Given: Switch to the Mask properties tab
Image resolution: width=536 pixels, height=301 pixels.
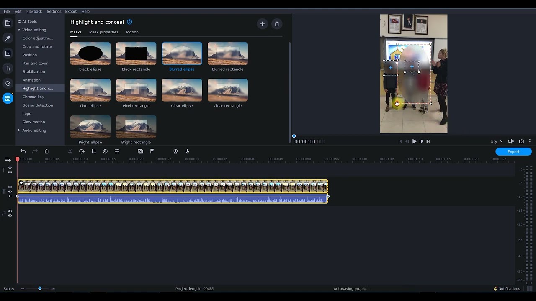Looking at the screenshot, I should tap(103, 32).
